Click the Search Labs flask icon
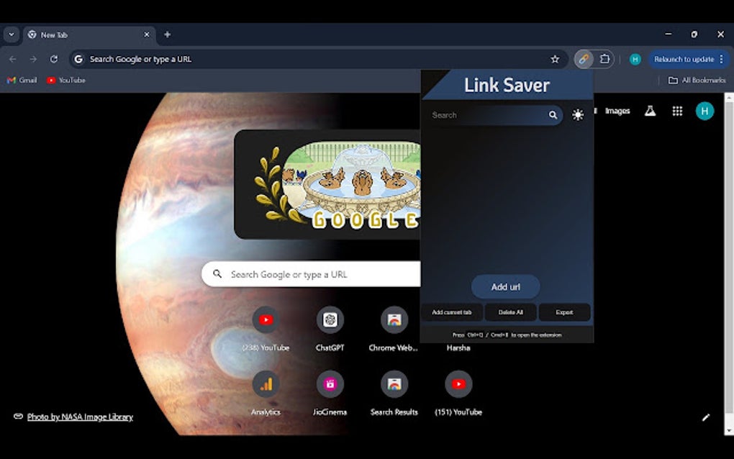Image resolution: width=734 pixels, height=459 pixels. 650,111
